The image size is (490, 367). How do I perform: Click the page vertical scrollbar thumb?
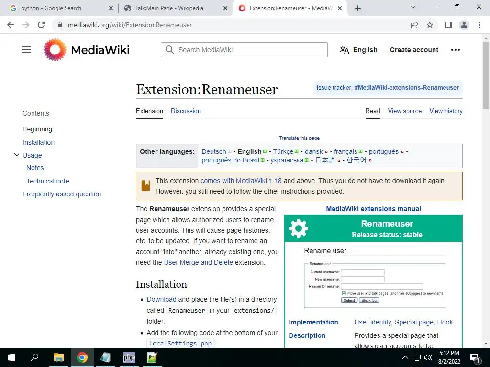(x=485, y=75)
